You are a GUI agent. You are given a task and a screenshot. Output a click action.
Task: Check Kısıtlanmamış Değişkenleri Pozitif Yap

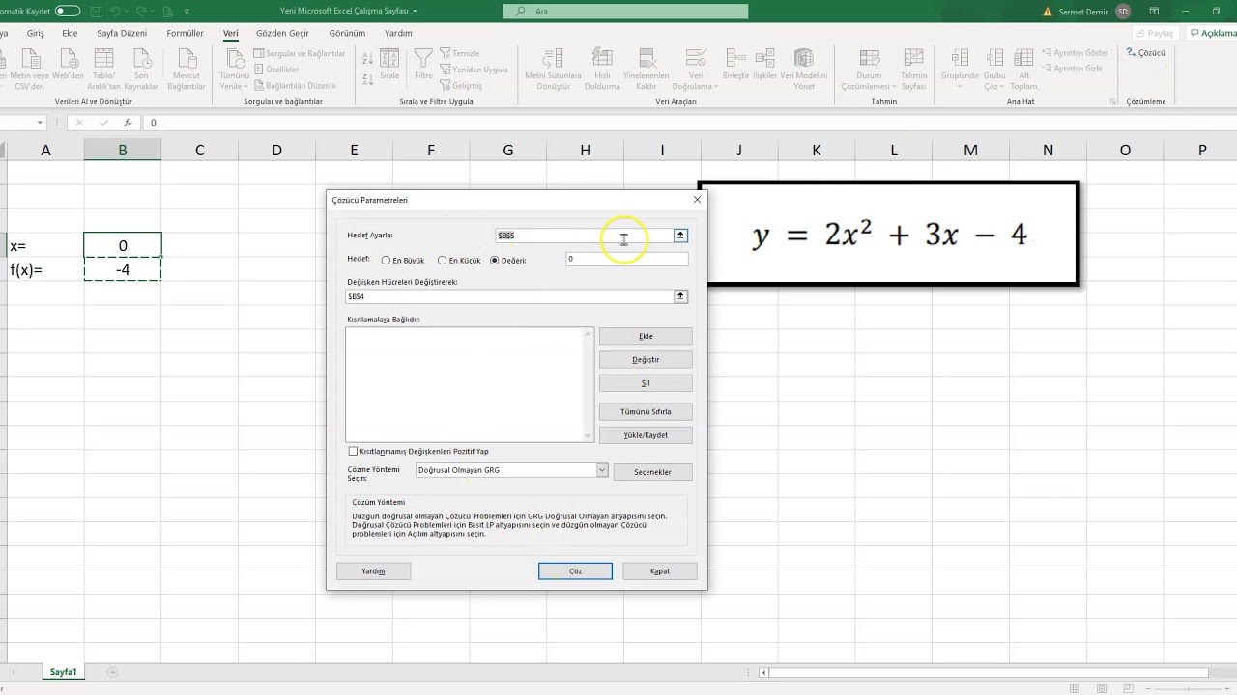pyautogui.click(x=353, y=452)
